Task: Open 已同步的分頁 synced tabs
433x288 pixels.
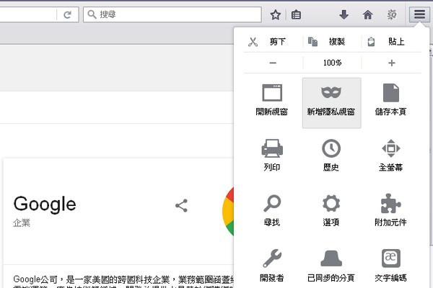Action: (x=331, y=266)
